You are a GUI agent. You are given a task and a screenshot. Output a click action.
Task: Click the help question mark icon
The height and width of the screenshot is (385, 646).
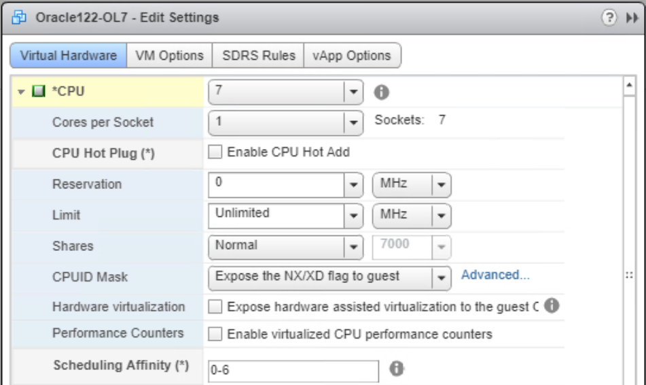click(614, 18)
